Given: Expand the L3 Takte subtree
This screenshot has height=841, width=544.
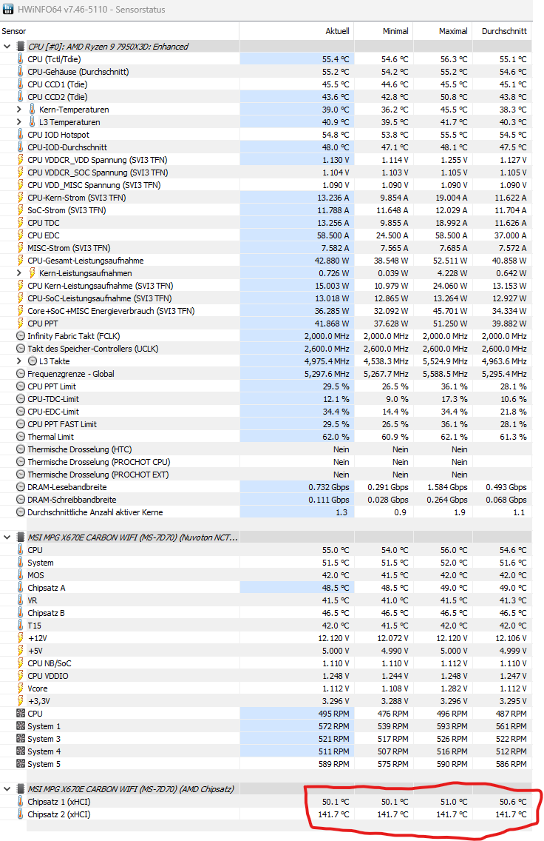Looking at the screenshot, I should click(19, 361).
